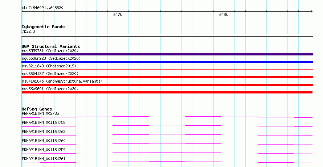Click the magenta intron line of NM_001164762
This screenshot has width=323, height=167.
click(x=167, y=135)
